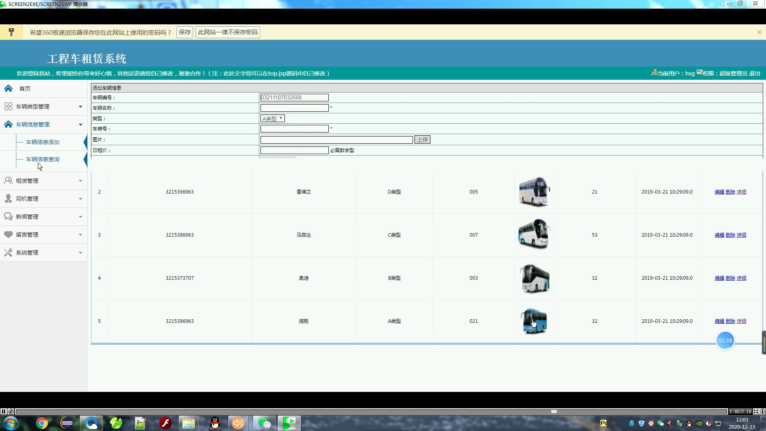Click the 新闻管理 chat bubble icon
Screen dimensions: 766x431
coord(8,216)
